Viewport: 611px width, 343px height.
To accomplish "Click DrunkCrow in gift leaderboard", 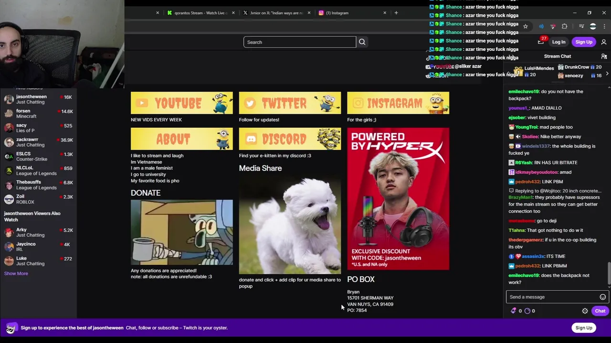I will point(577,67).
